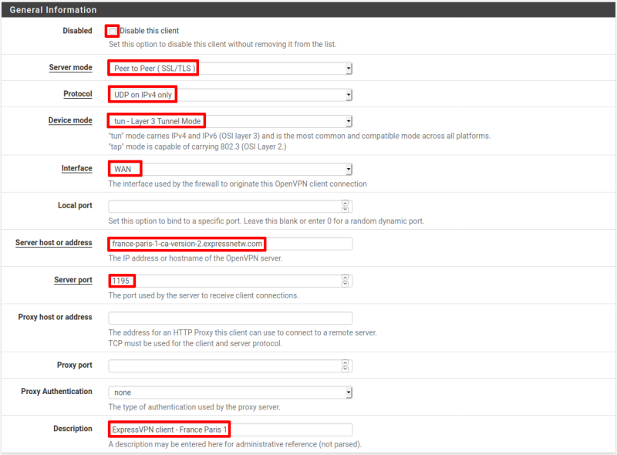Click the Server host or address label
This screenshot has width=617, height=455.
click(53, 242)
